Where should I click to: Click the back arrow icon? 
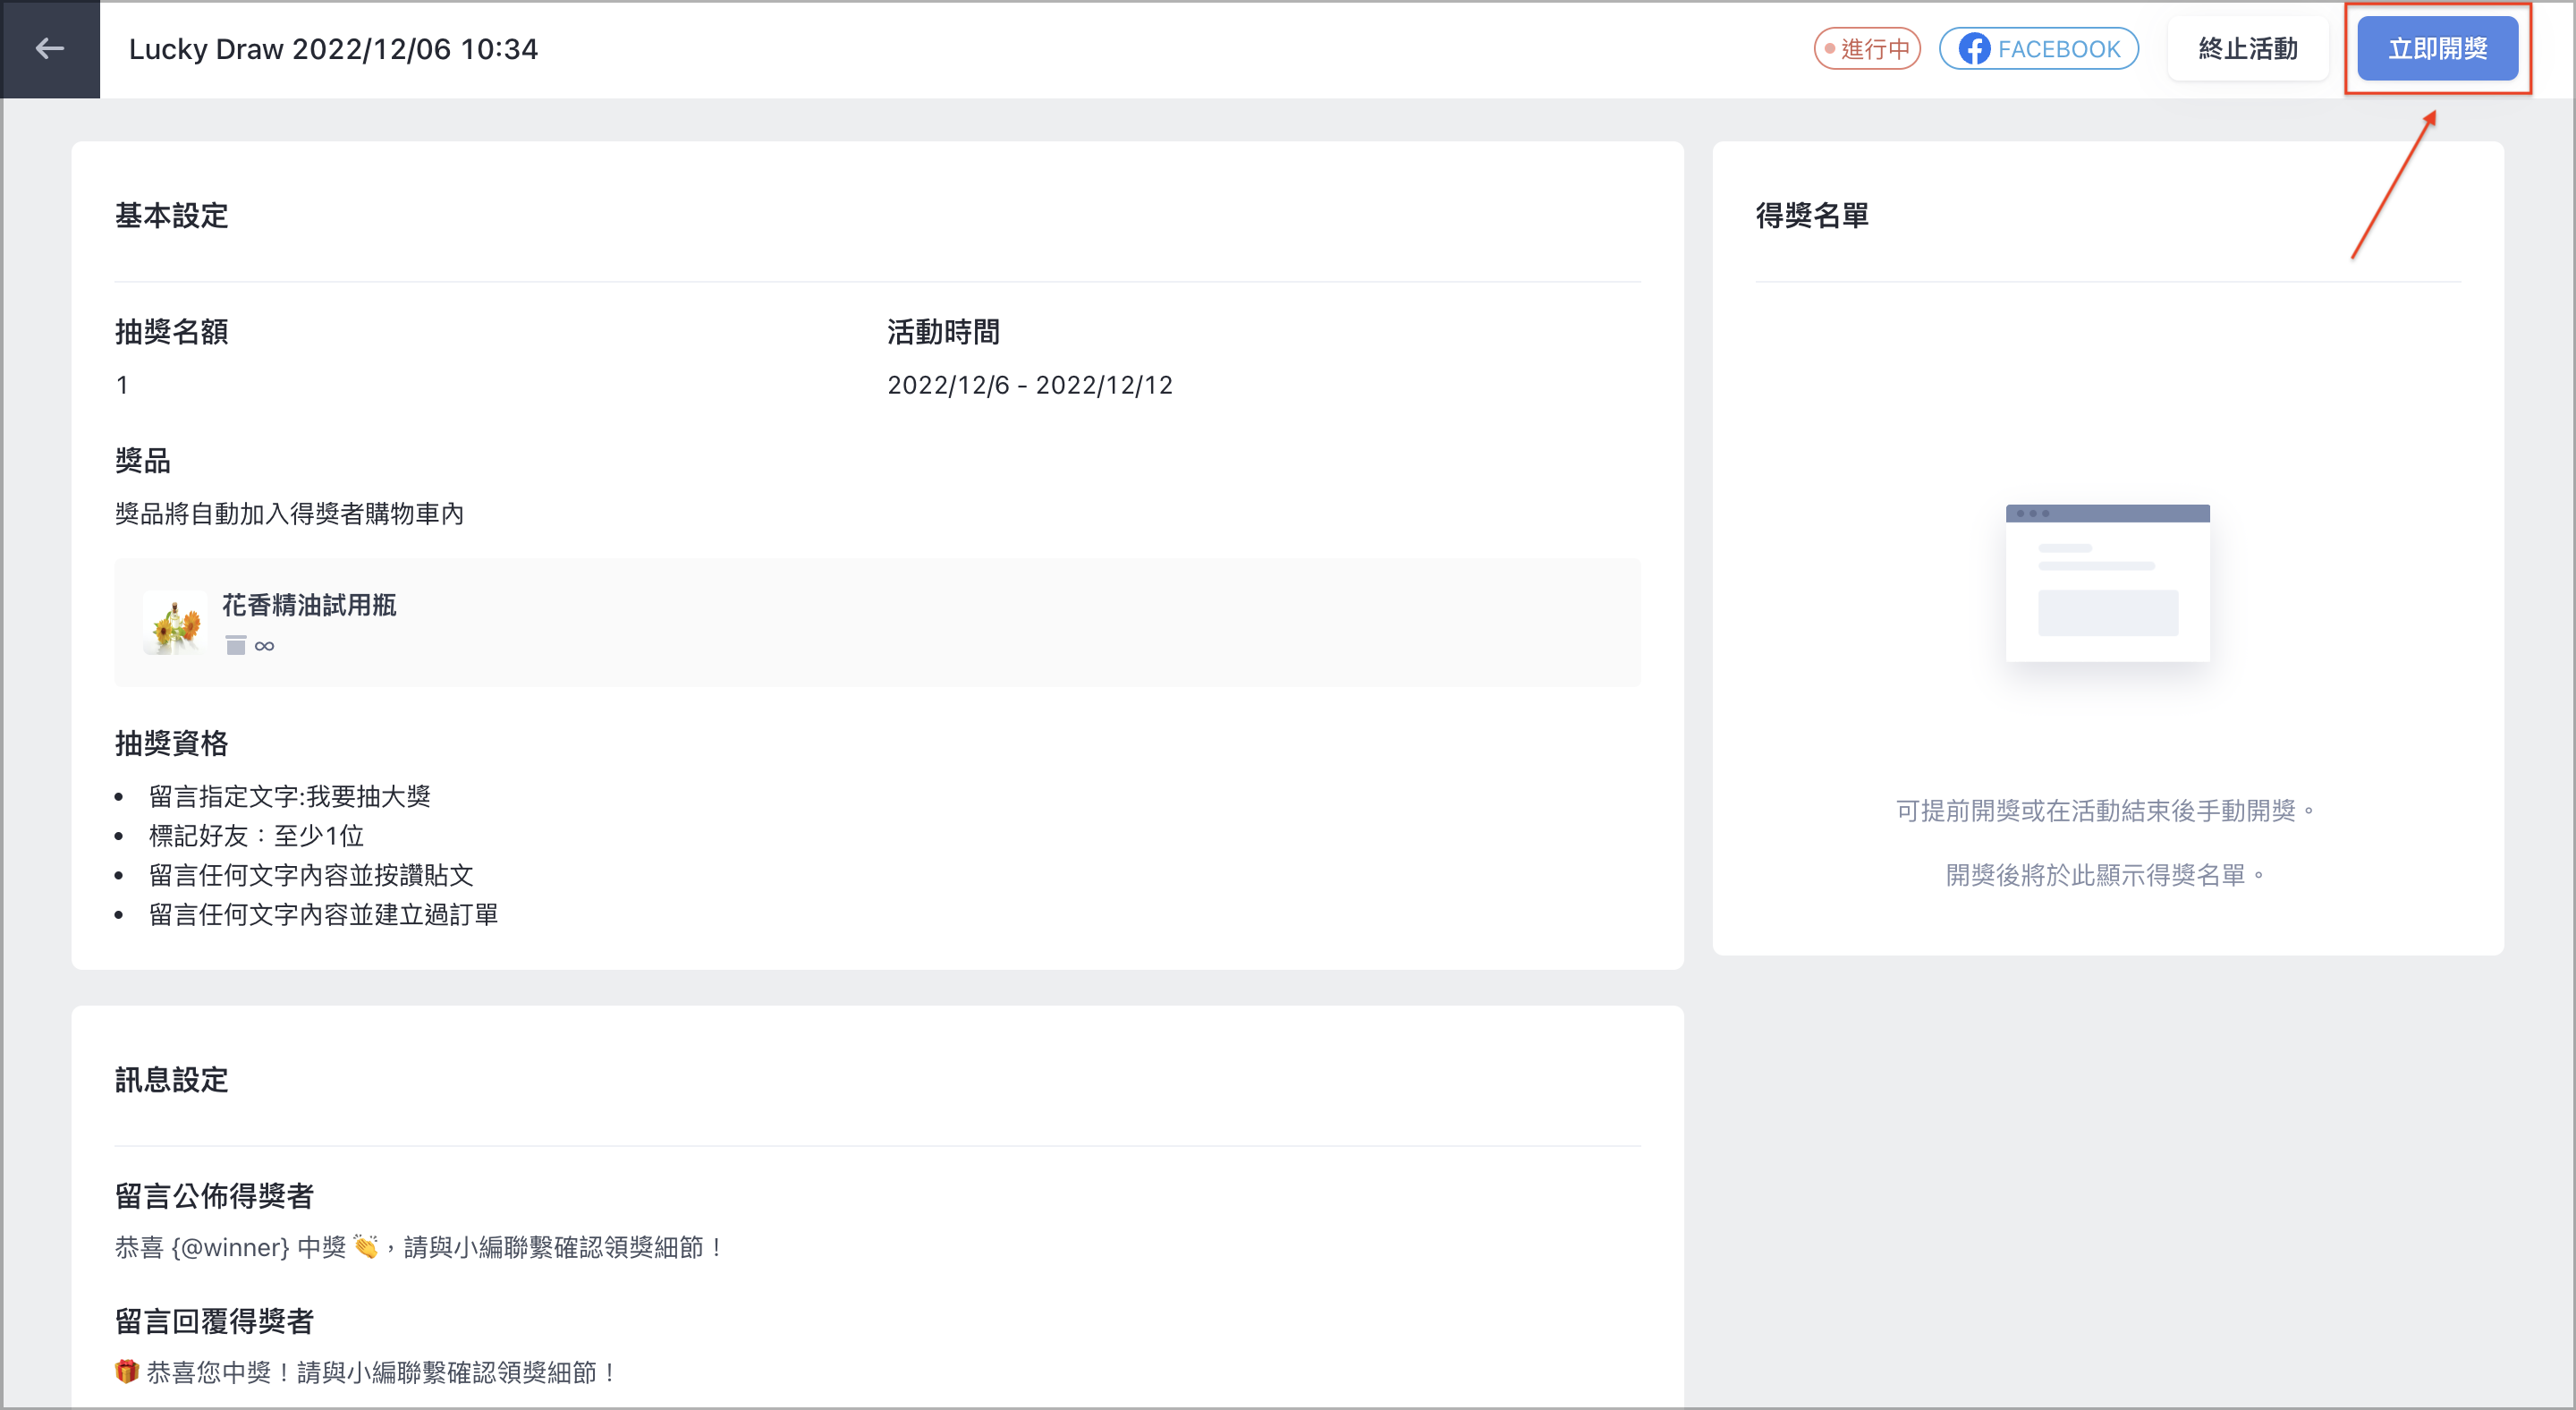coord(50,48)
